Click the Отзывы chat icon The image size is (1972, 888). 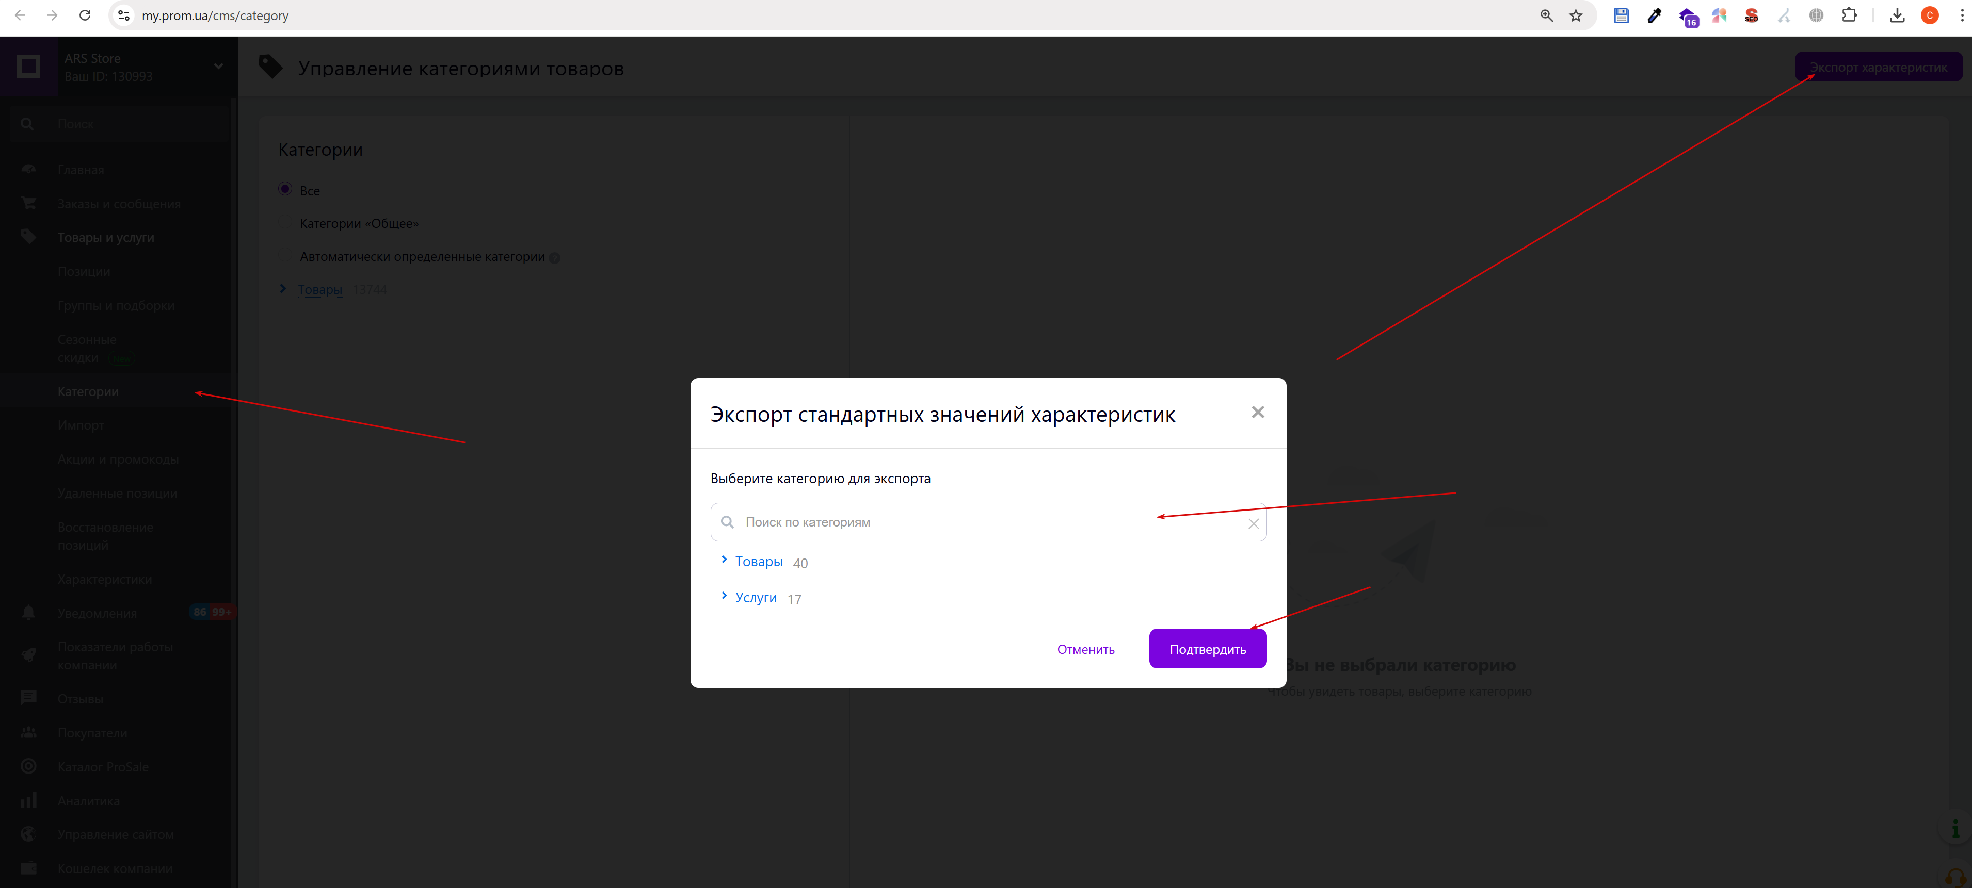tap(28, 698)
